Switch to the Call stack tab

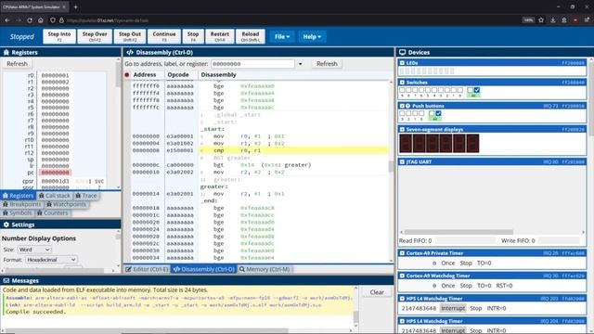55,196
